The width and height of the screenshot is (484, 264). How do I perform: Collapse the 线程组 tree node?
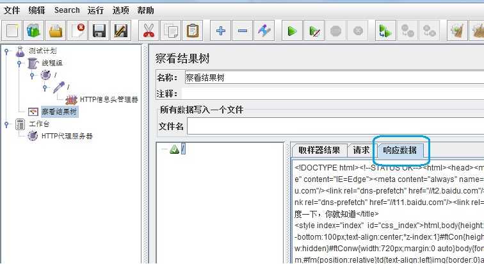click(x=19, y=63)
